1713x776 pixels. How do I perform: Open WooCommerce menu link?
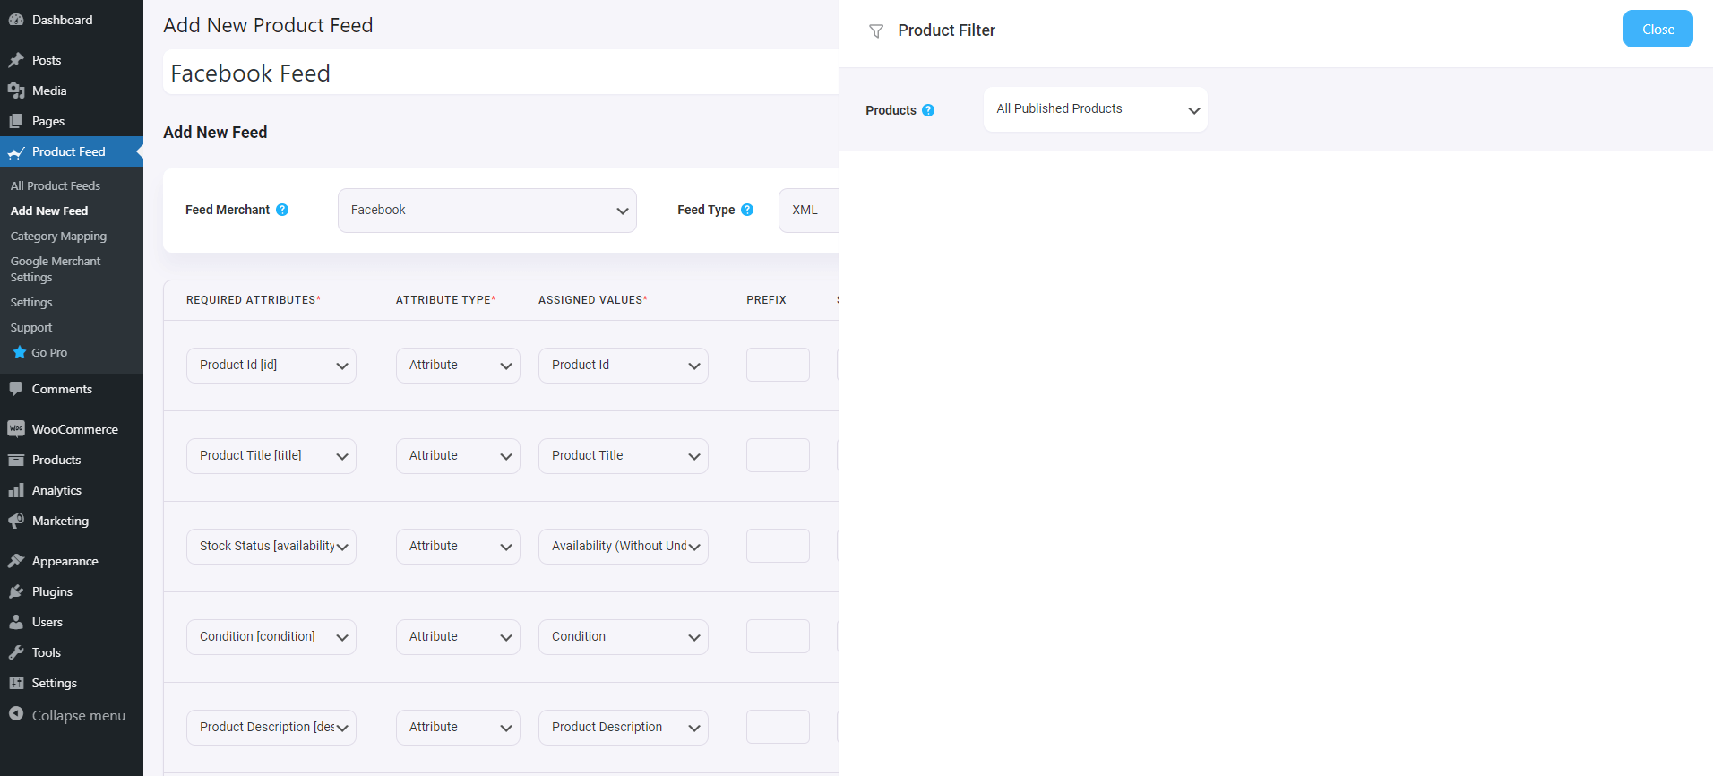75,429
